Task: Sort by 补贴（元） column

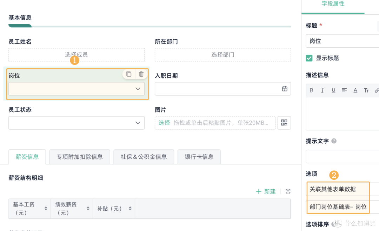Action: [130, 209]
